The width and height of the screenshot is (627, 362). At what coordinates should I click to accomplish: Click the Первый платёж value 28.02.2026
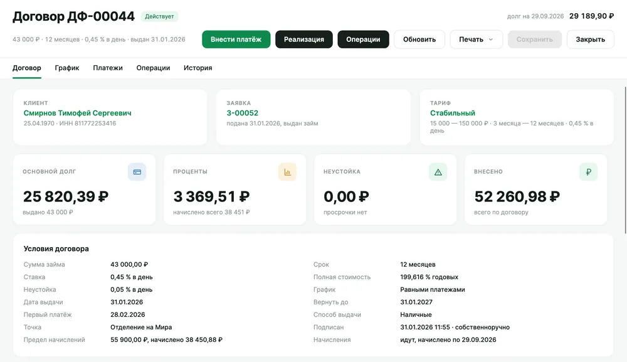127,314
